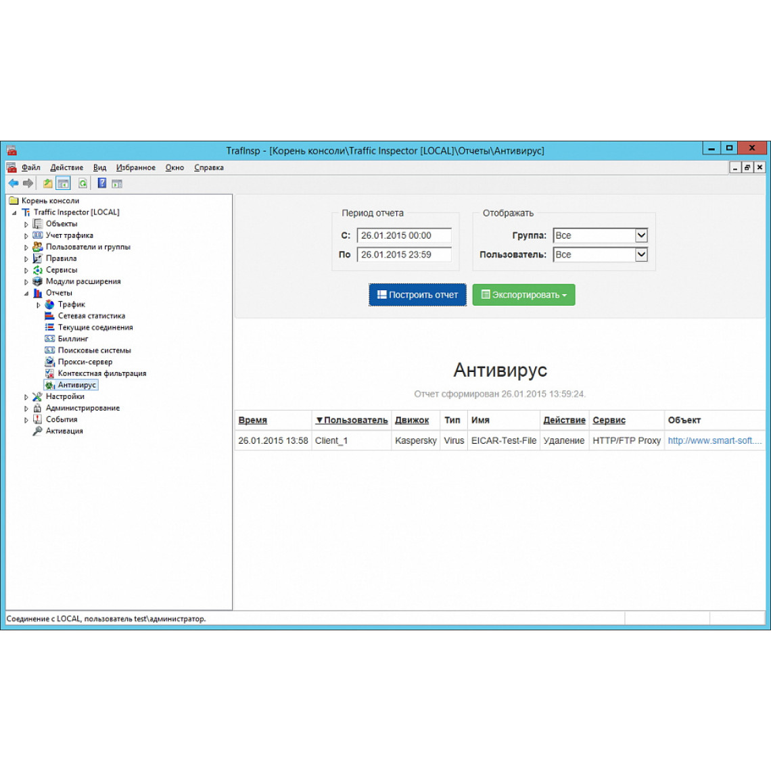Select Администрирование in the tree
This screenshot has width=771, height=771.
coord(83,408)
